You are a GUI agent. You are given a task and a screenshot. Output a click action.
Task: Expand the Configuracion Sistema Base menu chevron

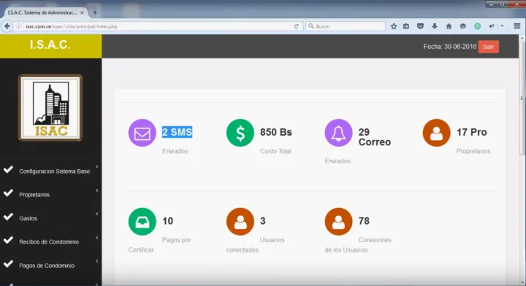tap(97, 167)
